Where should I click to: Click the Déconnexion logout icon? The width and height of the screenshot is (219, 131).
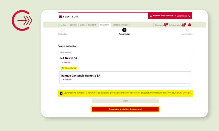189,16
